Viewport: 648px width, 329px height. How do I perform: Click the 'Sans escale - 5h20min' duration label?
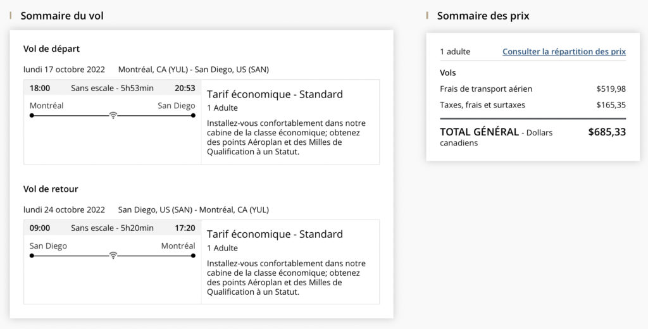[112, 228]
